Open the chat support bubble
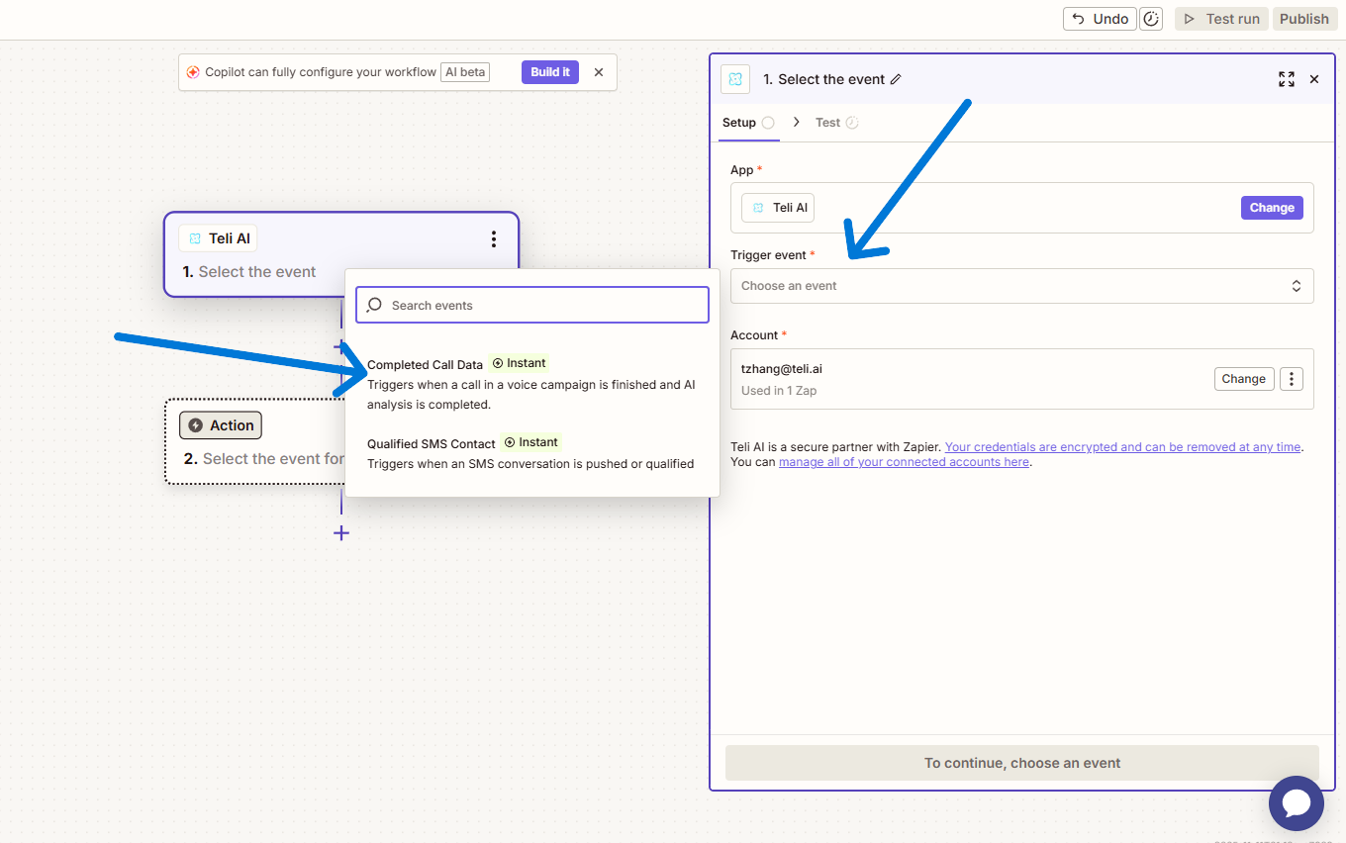 1297,802
